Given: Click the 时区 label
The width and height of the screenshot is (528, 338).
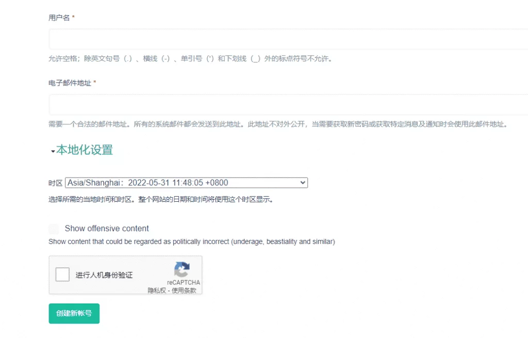Looking at the screenshot, I should click(x=55, y=183).
